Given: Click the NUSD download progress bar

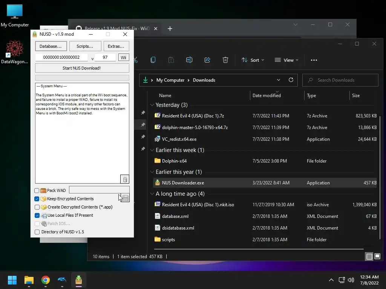Looking at the screenshot, I should [x=82, y=78].
